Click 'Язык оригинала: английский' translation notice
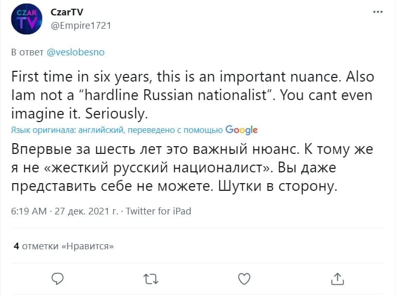 point(67,130)
